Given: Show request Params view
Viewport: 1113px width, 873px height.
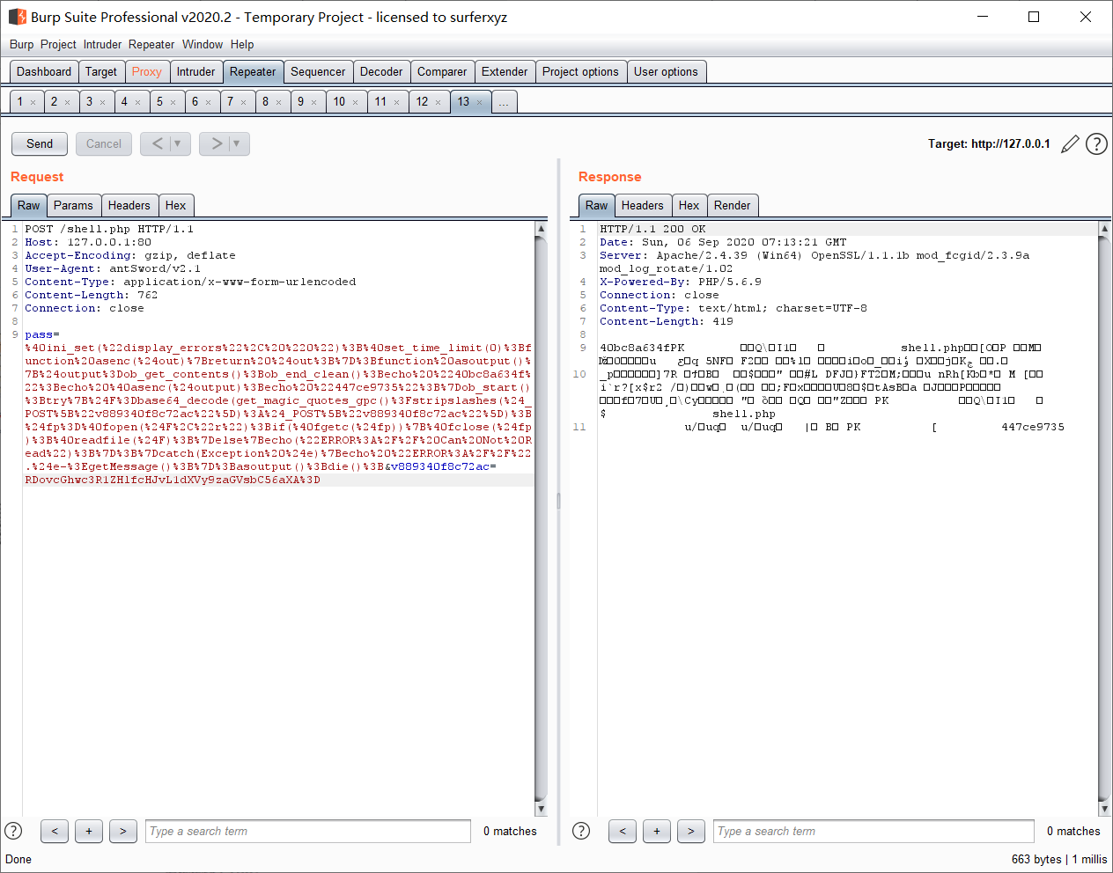Looking at the screenshot, I should click(73, 205).
